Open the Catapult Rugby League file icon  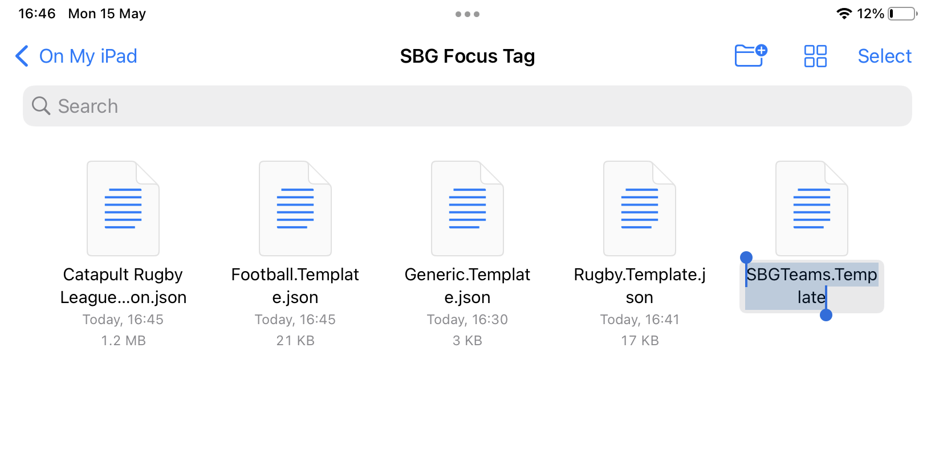click(123, 208)
